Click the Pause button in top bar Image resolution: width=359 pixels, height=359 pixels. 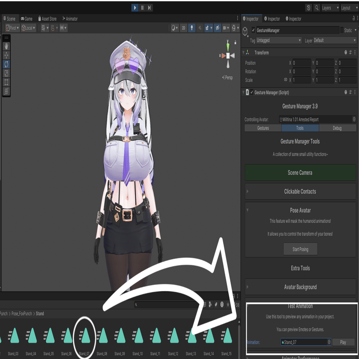(x=142, y=8)
